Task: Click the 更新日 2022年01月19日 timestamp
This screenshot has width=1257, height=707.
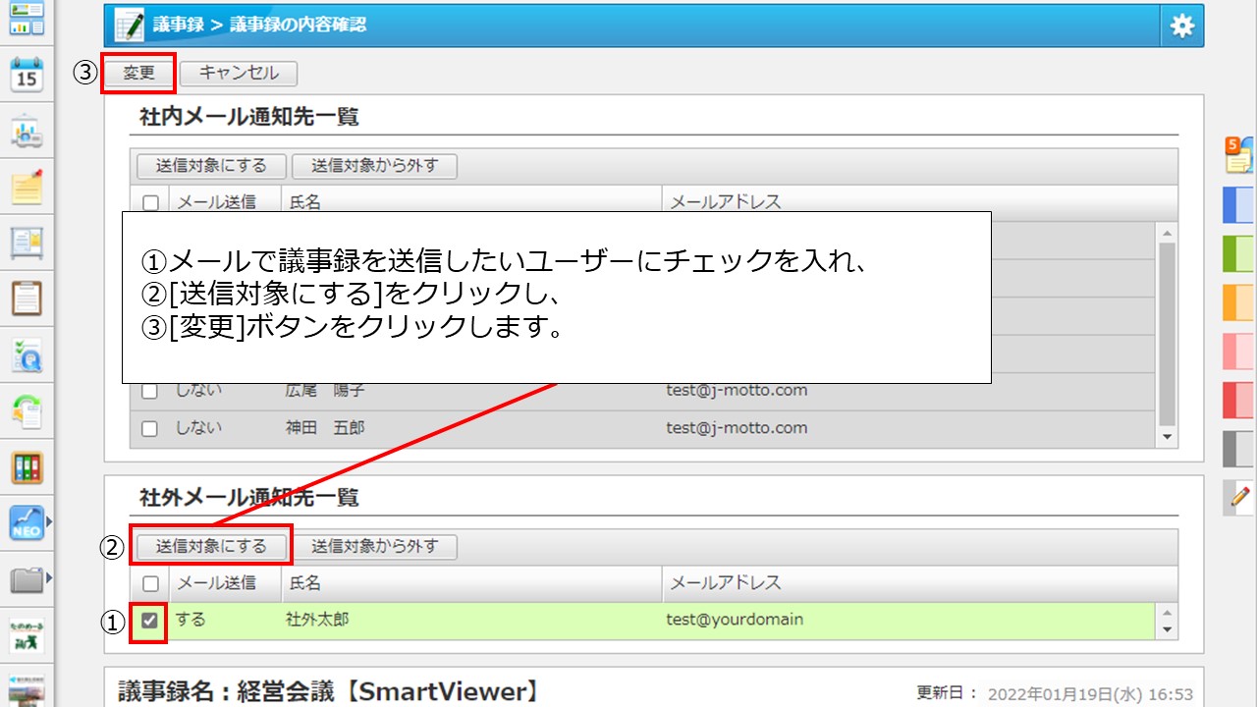Action: point(1055,694)
